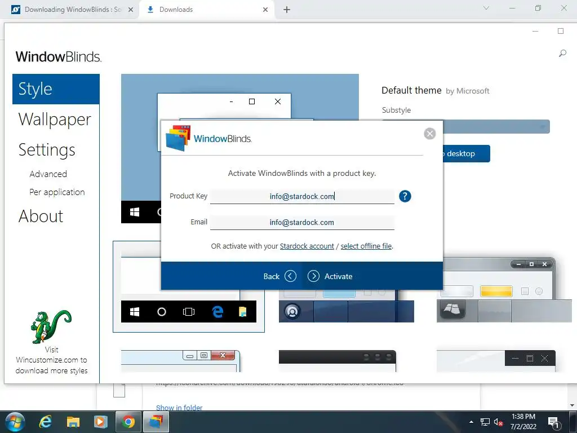Minimize the WindowBlinds window
The width and height of the screenshot is (577, 433).
tap(535, 32)
